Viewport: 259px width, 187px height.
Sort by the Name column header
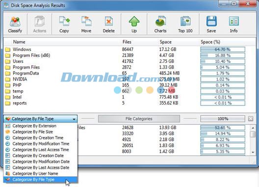(x=19, y=42)
